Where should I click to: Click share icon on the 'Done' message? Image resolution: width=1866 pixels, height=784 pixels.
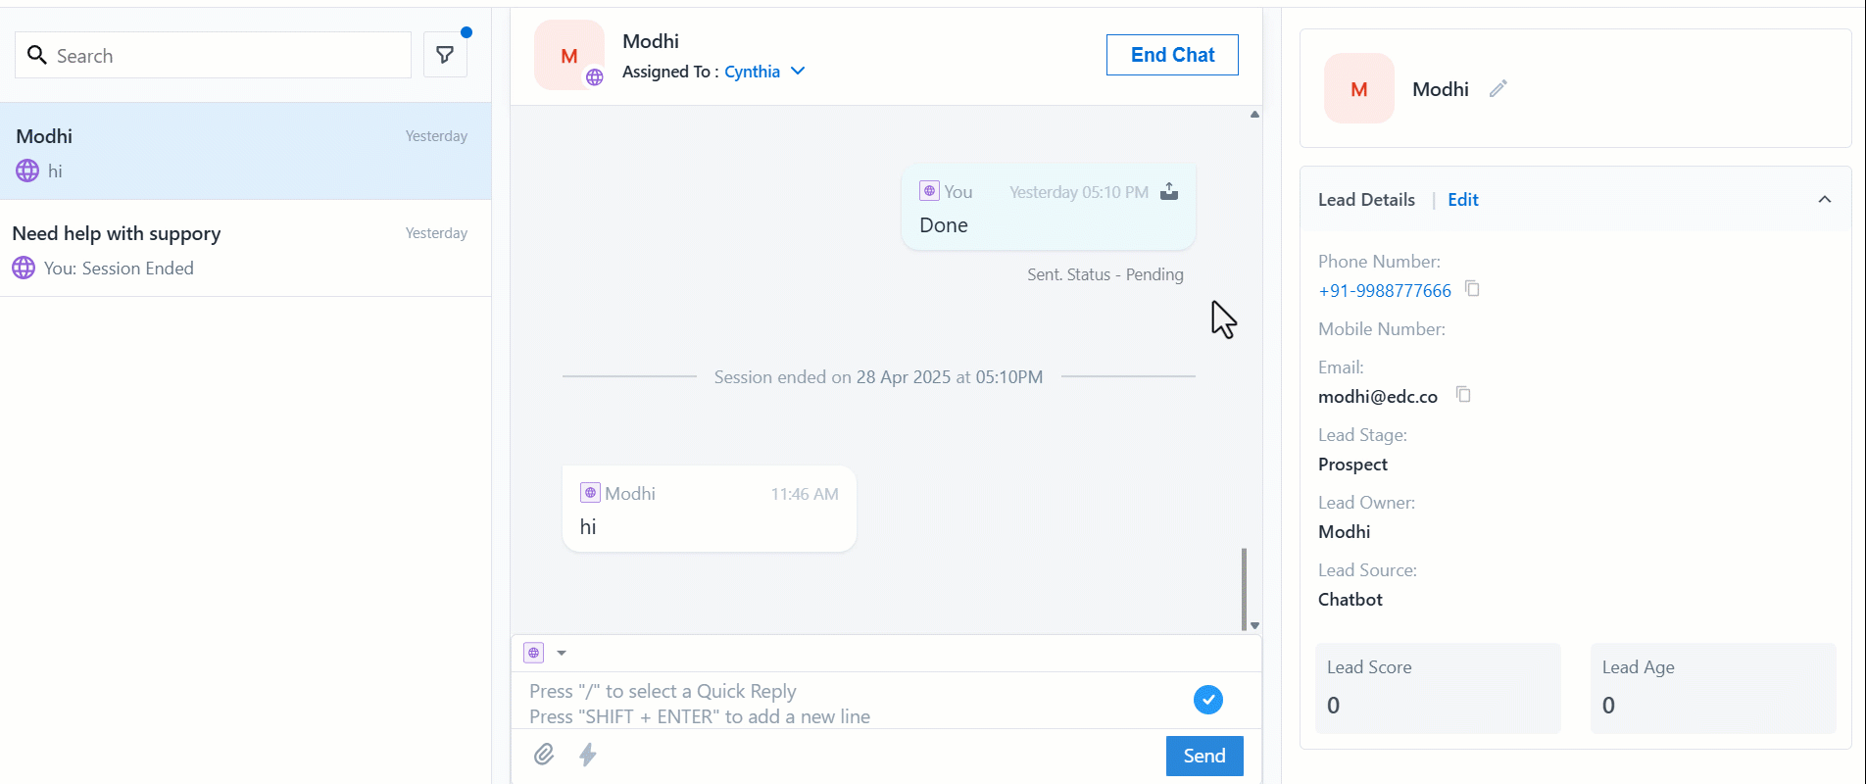1169,191
